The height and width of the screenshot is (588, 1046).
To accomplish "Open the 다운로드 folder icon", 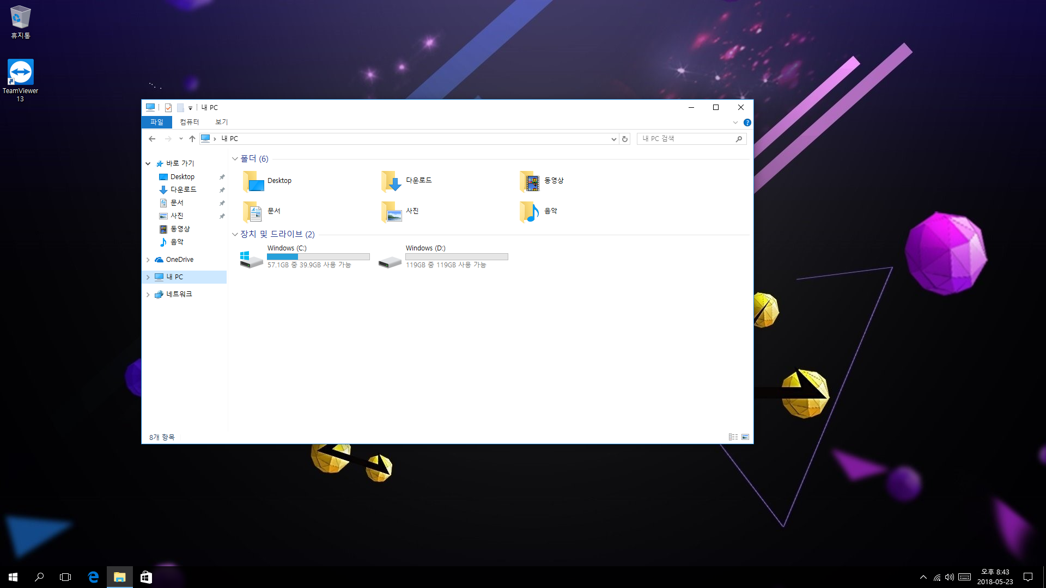I will pyautogui.click(x=391, y=181).
